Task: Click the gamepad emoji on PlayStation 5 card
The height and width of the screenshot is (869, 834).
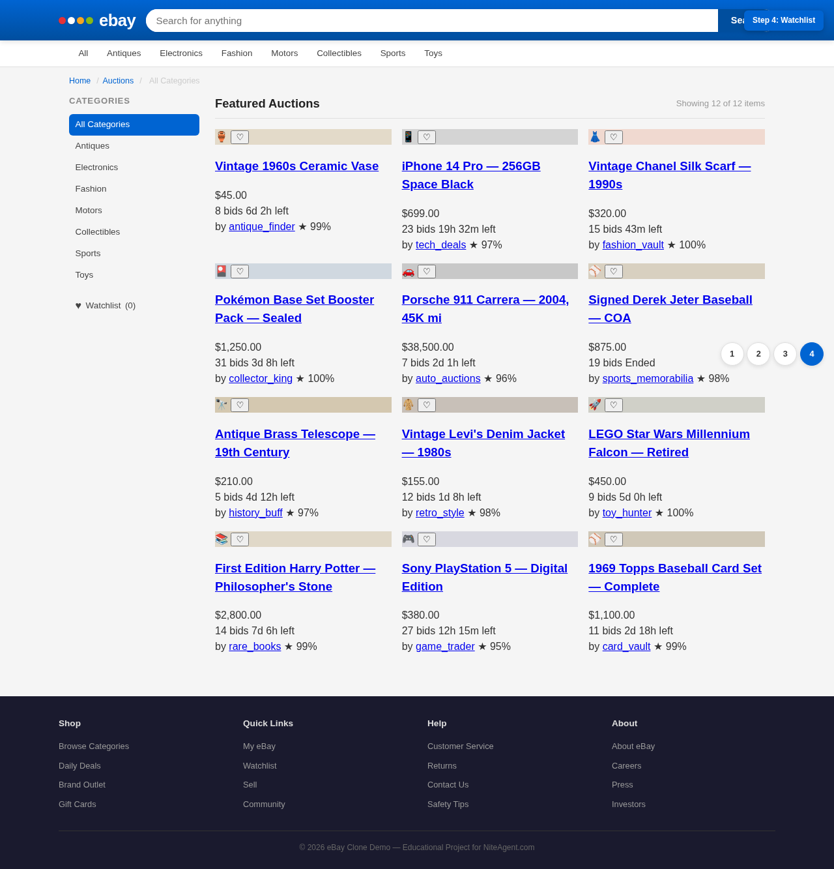Action: (409, 539)
